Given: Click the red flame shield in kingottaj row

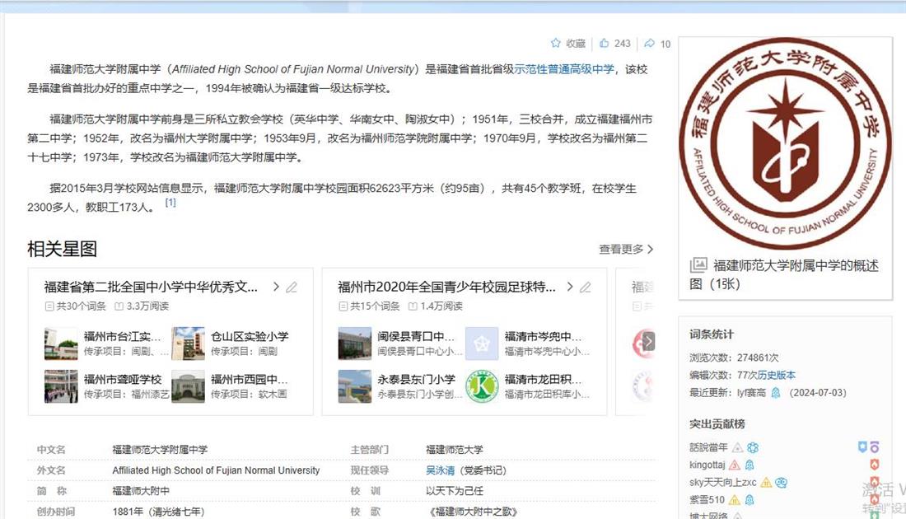Looking at the screenshot, I should click(875, 464).
